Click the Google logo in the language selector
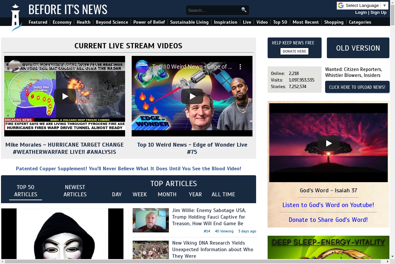 click(341, 6)
